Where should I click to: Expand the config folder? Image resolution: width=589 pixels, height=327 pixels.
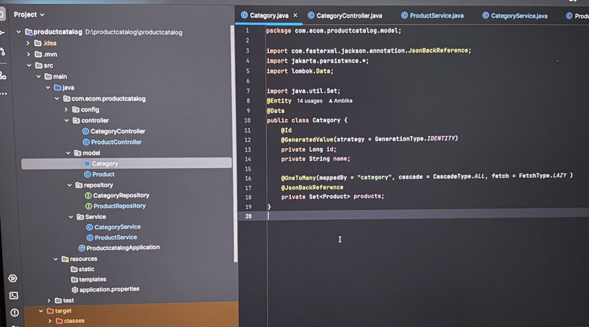(66, 110)
